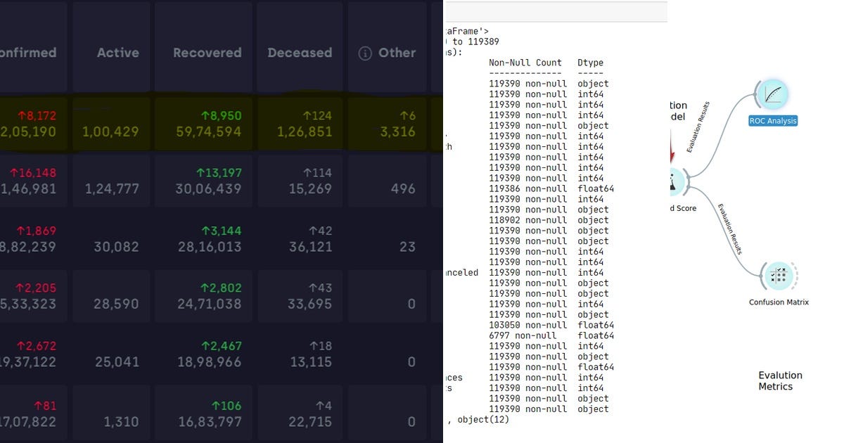Click the highlighted totals row in the table
This screenshot has height=443, width=844.
coord(211,123)
